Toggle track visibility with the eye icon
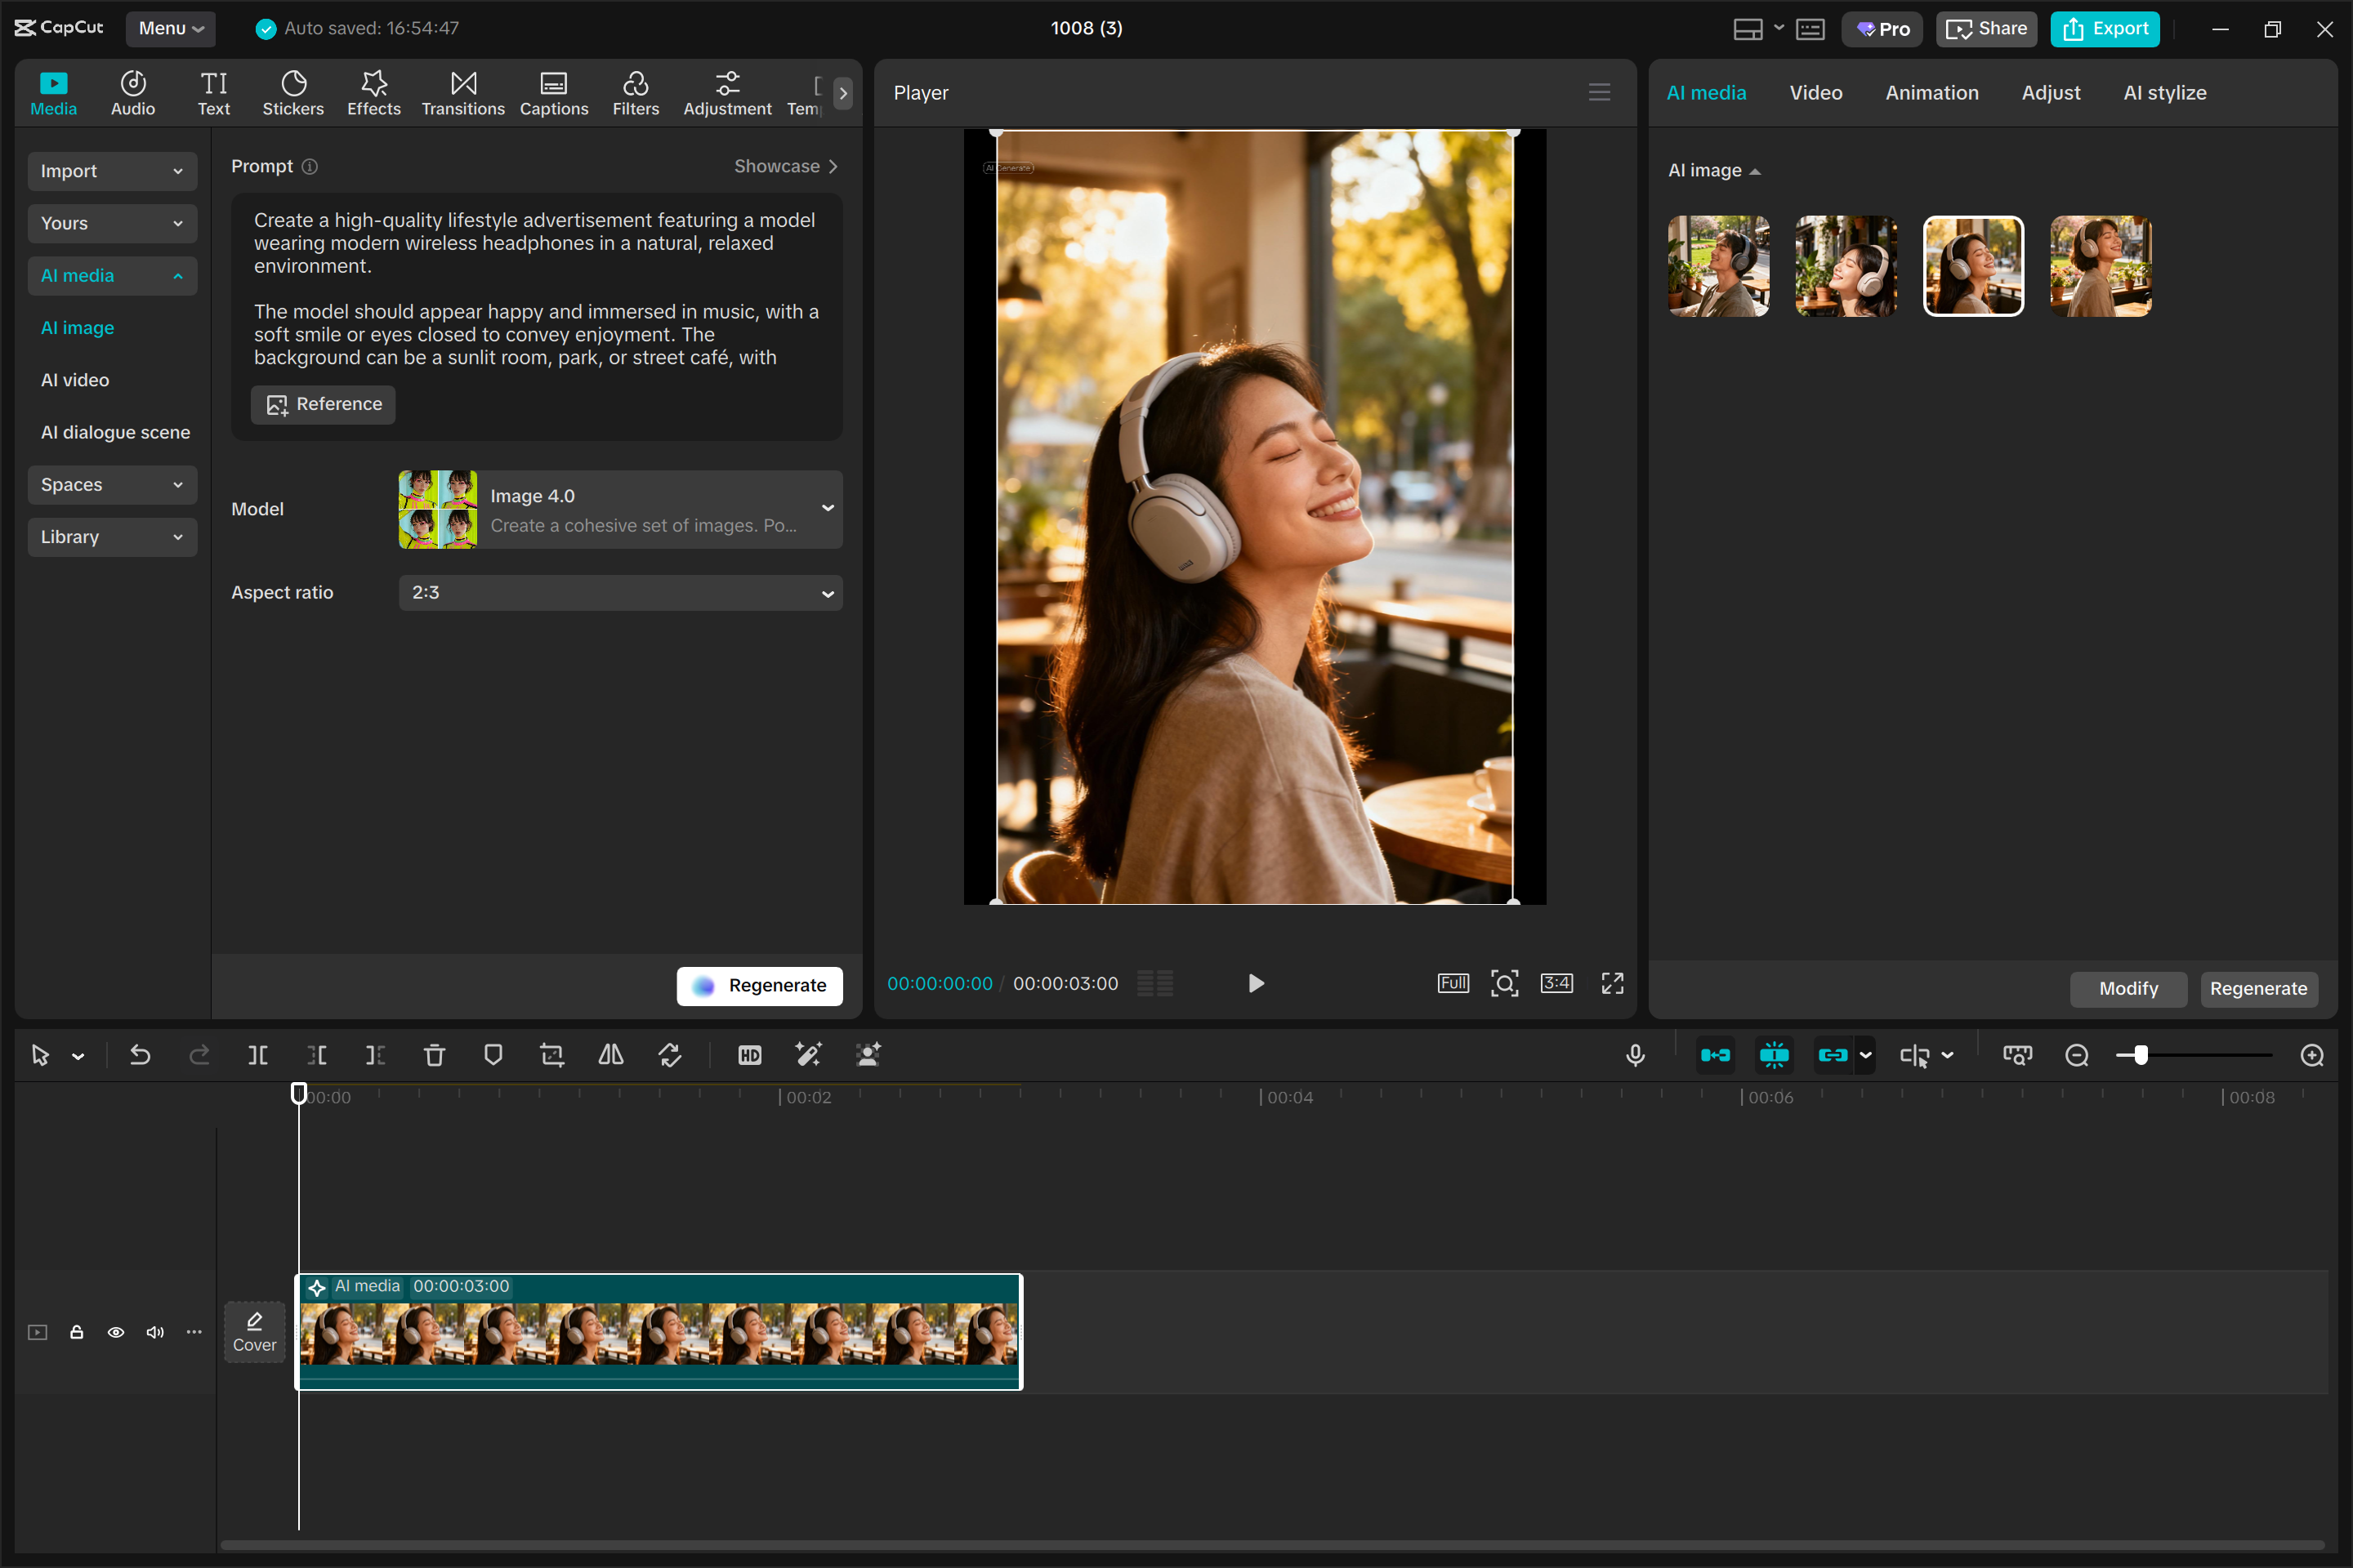Screen dimensions: 2353x1568 (x=116, y=1332)
